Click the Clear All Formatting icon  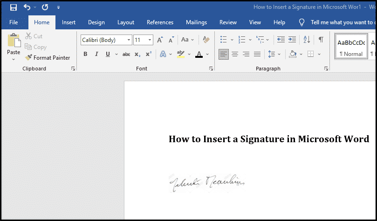206,40
